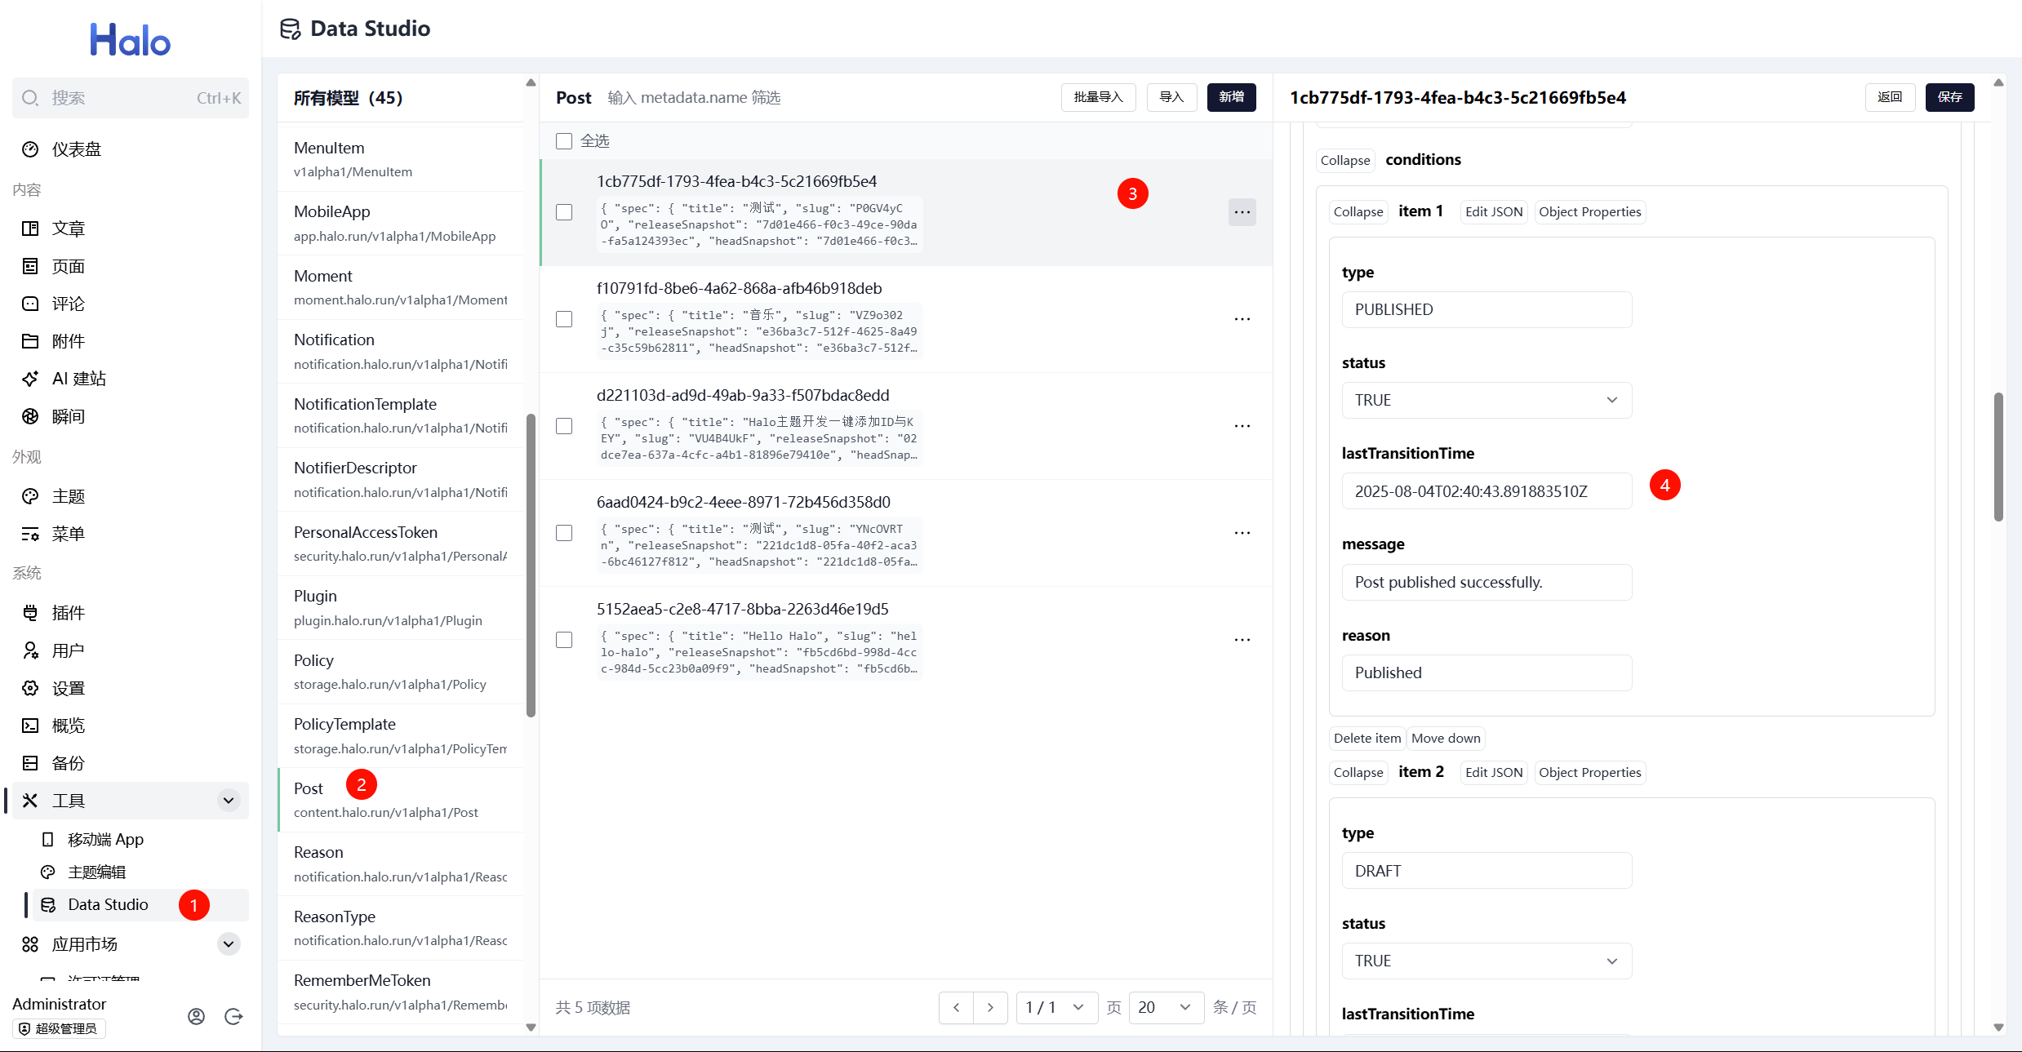Image resolution: width=2022 pixels, height=1052 pixels.
Task: Open the item 1 status TRUE dropdown
Action: coord(1487,400)
